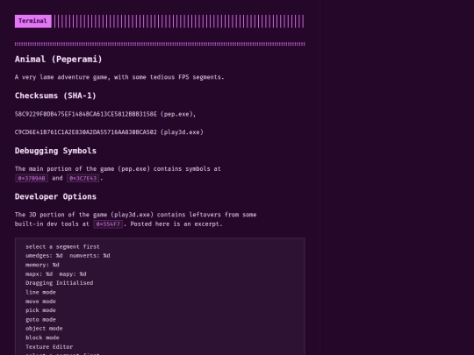The height and width of the screenshot is (355, 474).
Task: Click the Checksums (SHA-1) heading
Action: tap(55, 96)
